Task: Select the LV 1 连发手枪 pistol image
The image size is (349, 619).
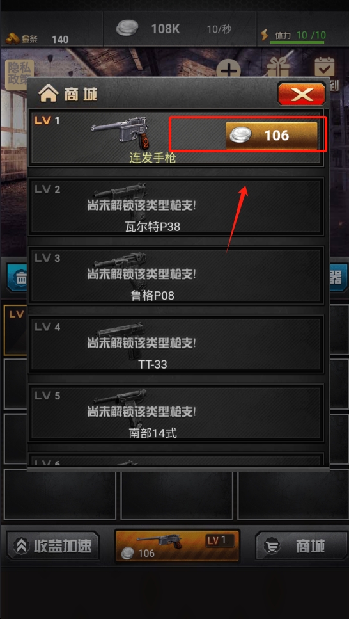Action: click(x=121, y=132)
